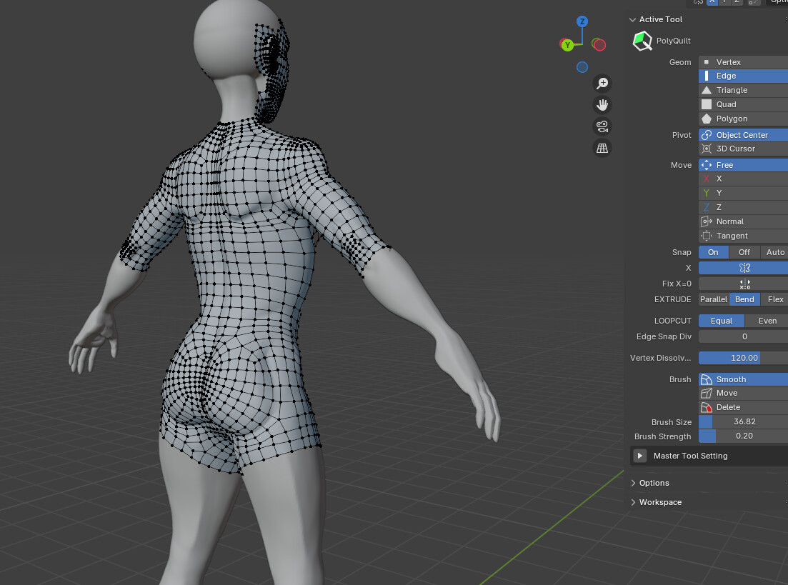The width and height of the screenshot is (788, 585).
Task: Choose Normal move mode
Action: (743, 221)
